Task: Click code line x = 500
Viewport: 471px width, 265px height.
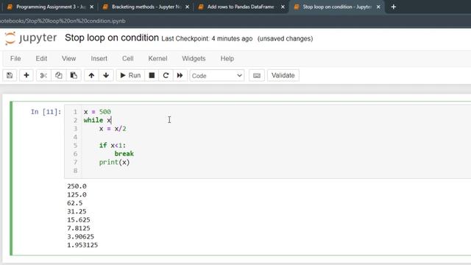Action: point(97,112)
